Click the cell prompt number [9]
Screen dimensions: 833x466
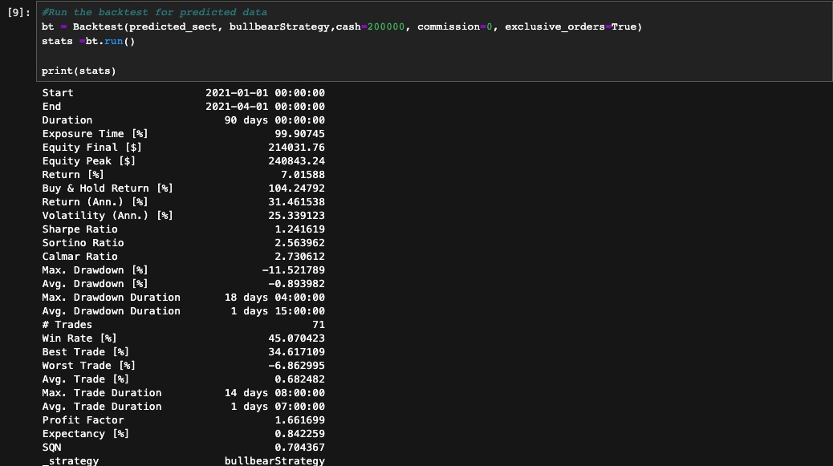coord(18,12)
